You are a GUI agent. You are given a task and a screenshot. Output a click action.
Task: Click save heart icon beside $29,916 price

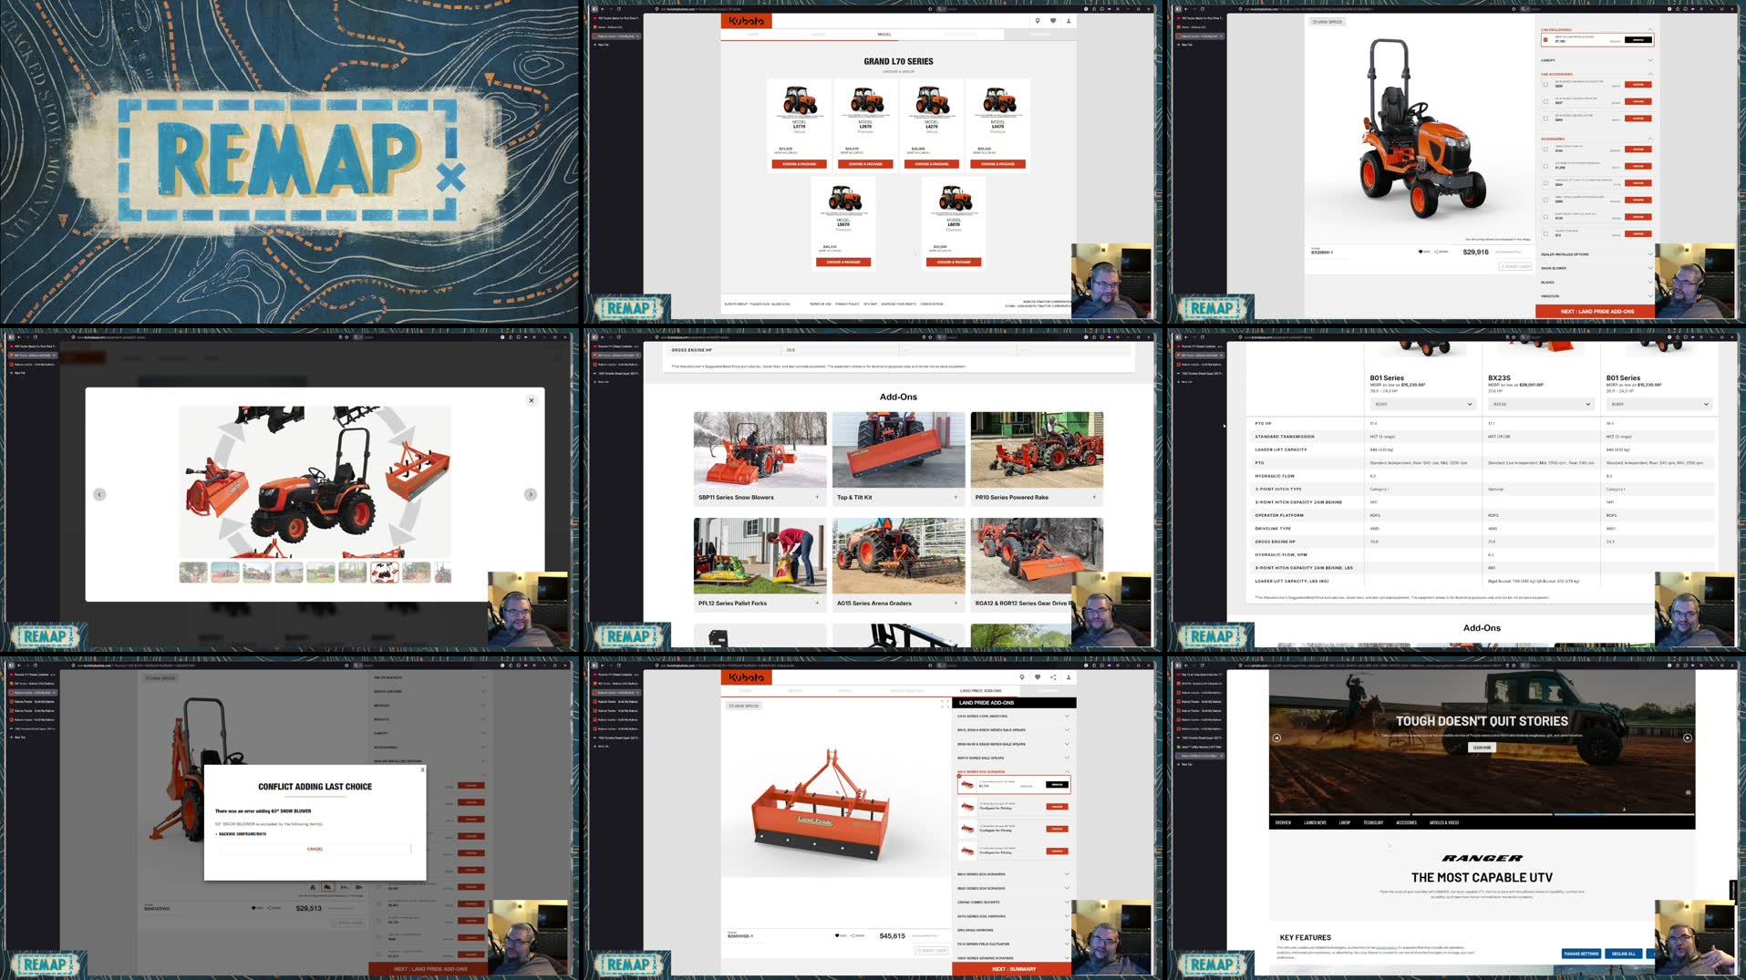(x=1421, y=252)
